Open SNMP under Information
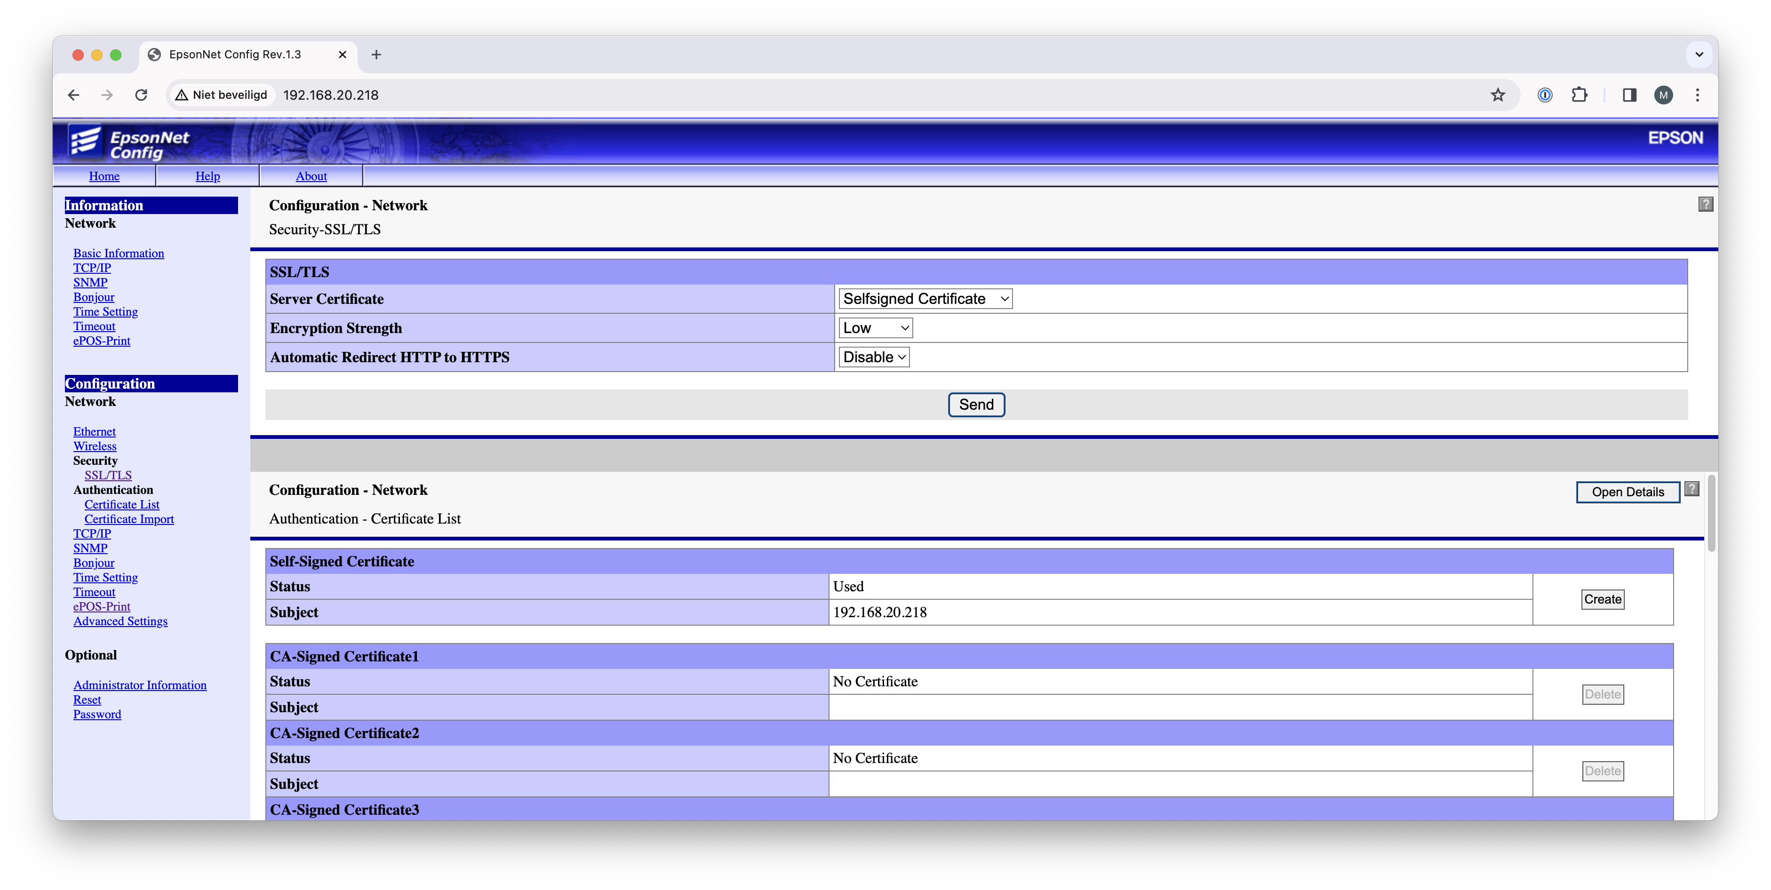 tap(90, 282)
